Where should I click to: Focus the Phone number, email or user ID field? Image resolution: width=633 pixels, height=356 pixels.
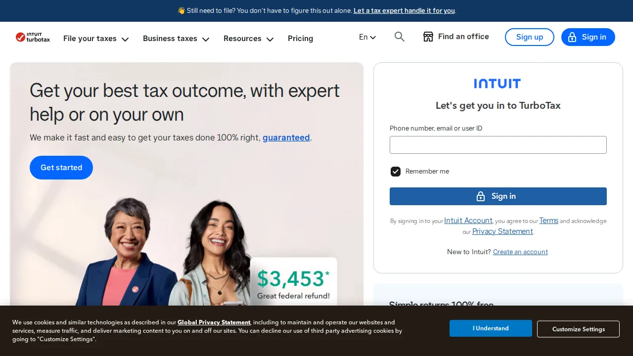pyautogui.click(x=498, y=145)
